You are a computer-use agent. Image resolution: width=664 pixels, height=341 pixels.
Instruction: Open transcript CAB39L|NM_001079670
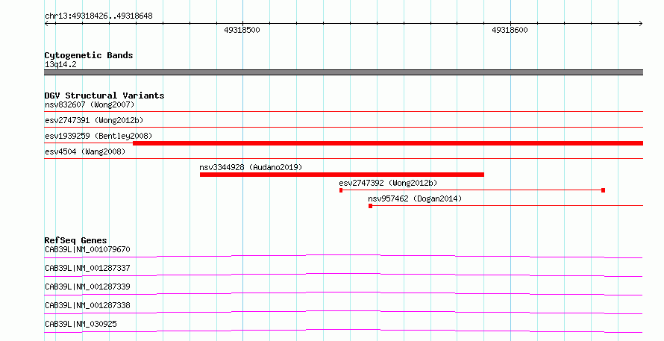pyautogui.click(x=87, y=249)
